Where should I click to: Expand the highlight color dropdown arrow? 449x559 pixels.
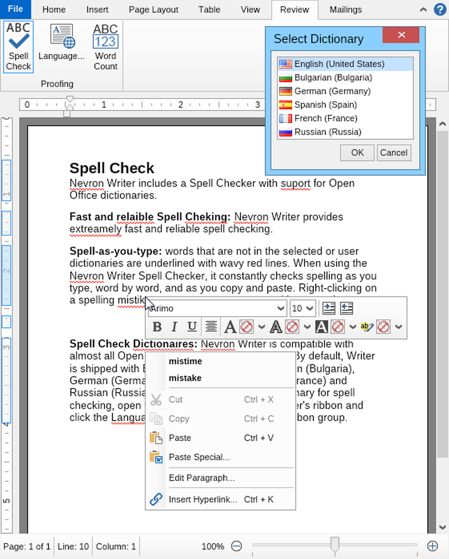398,327
